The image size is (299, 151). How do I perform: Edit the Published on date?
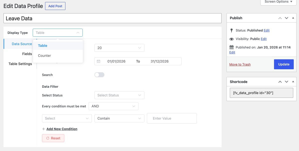pyautogui.click(x=232, y=52)
